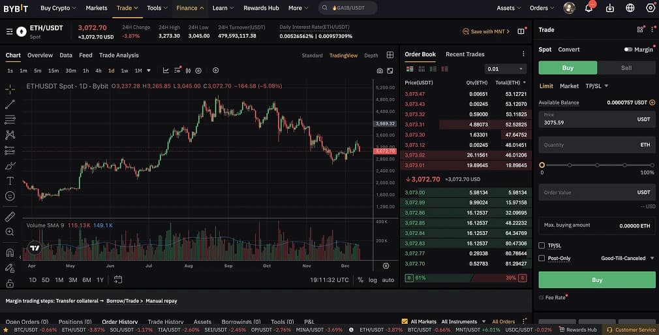Viewport: 659px width, 335px height.
Task: Click the Save with MNT link
Action: [x=486, y=31]
